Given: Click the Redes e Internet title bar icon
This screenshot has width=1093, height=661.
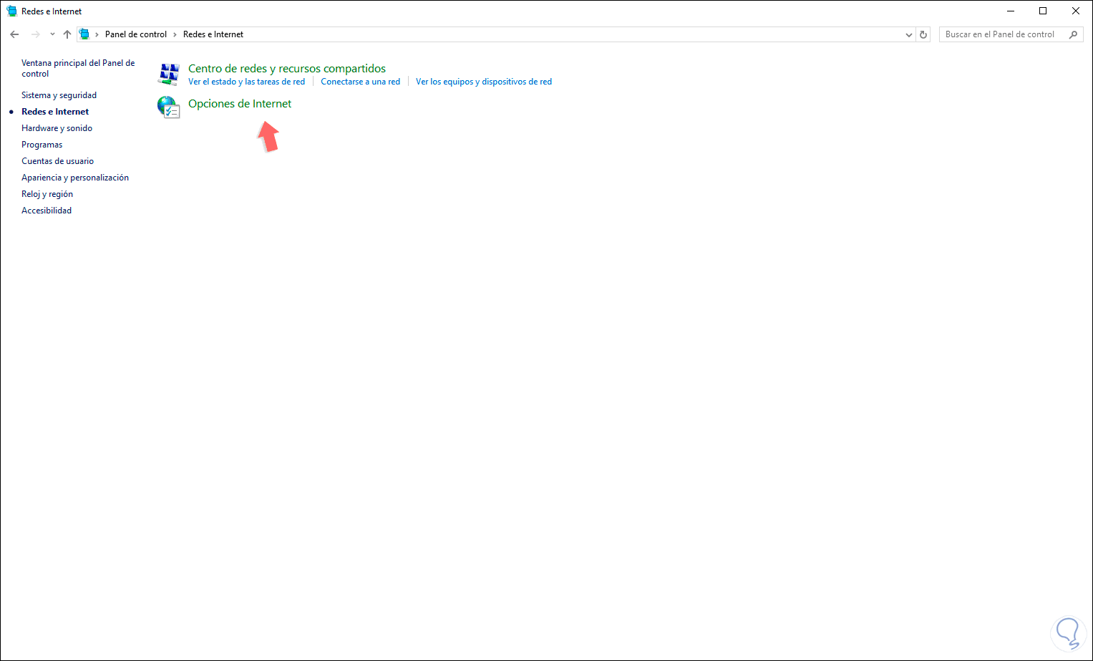Looking at the screenshot, I should [x=11, y=11].
